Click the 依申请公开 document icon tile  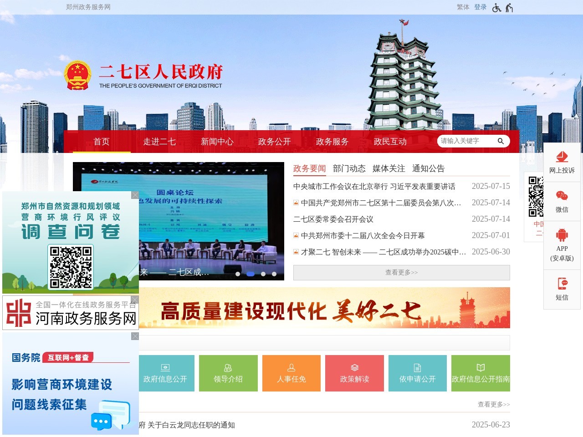(418, 367)
